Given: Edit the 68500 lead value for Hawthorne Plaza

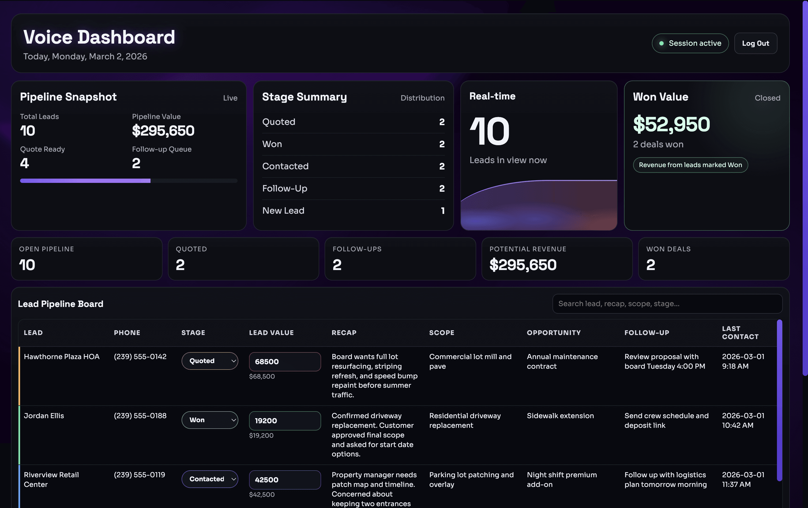Looking at the screenshot, I should coord(284,361).
